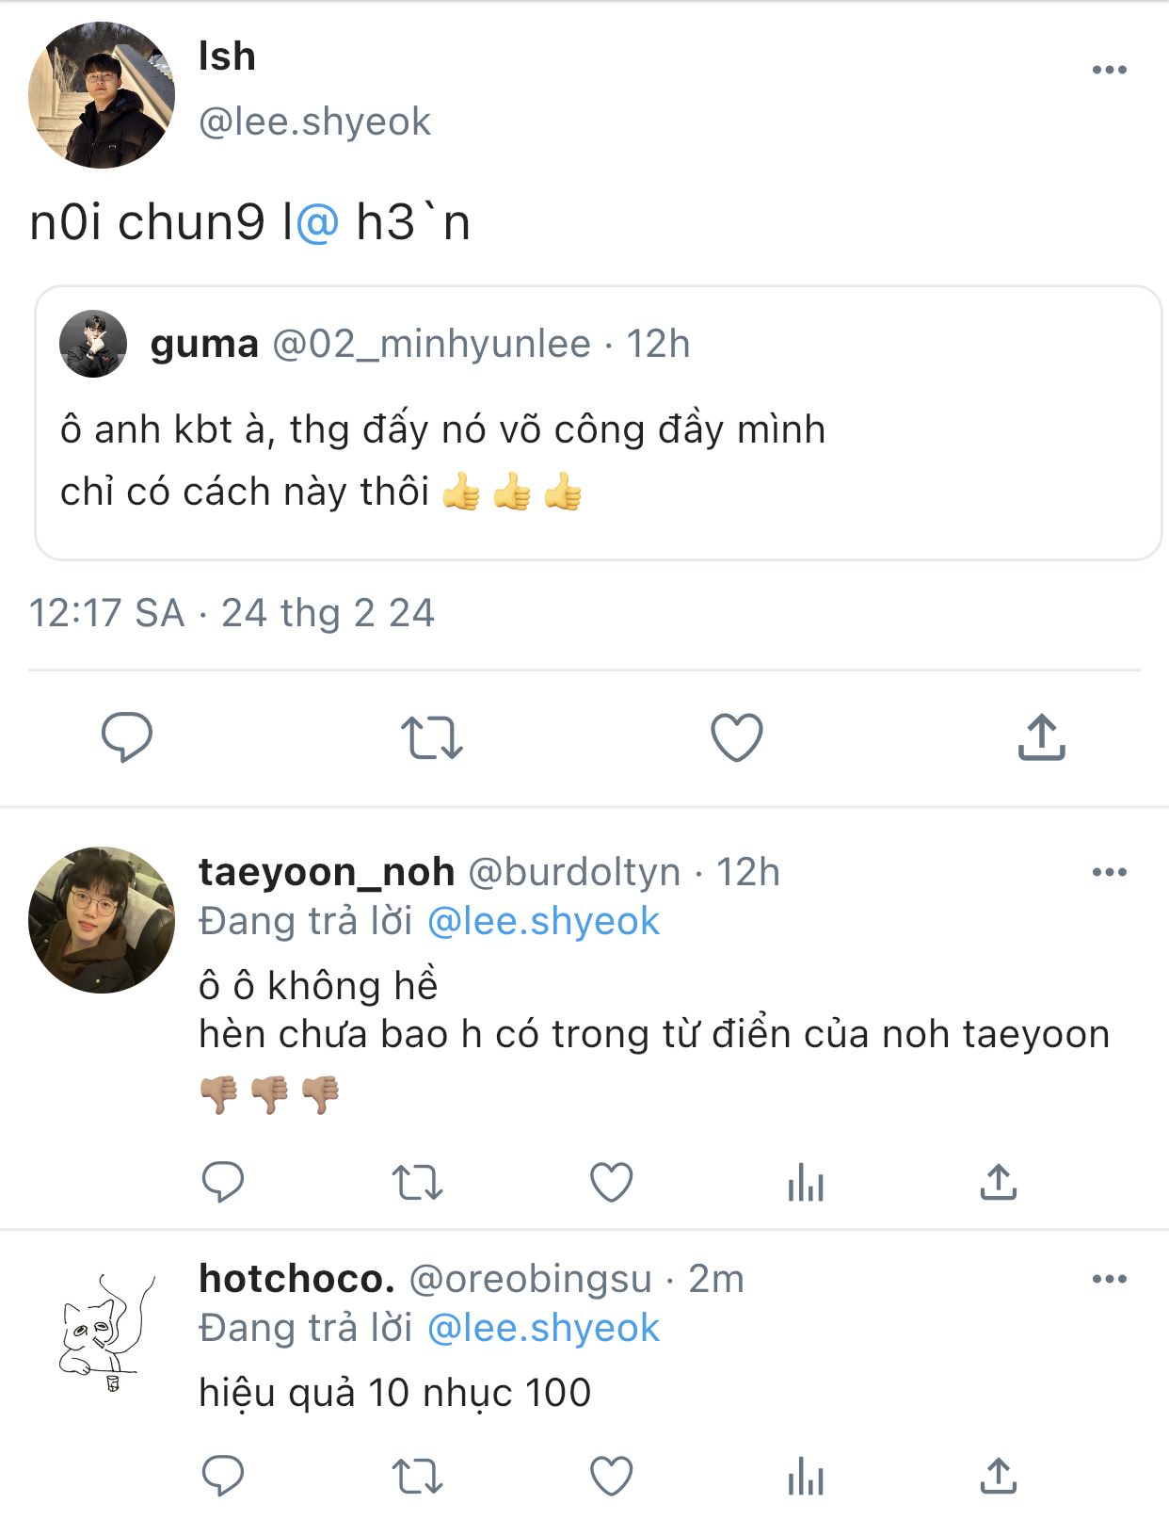
Task: Like the main tweet by lsh
Action: [736, 737]
